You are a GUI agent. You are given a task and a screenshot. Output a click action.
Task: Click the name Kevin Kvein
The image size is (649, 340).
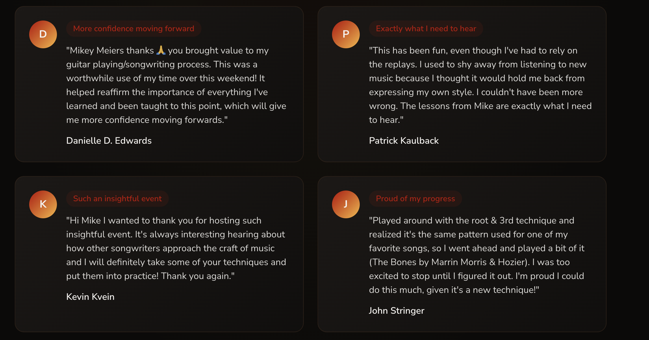pos(90,297)
